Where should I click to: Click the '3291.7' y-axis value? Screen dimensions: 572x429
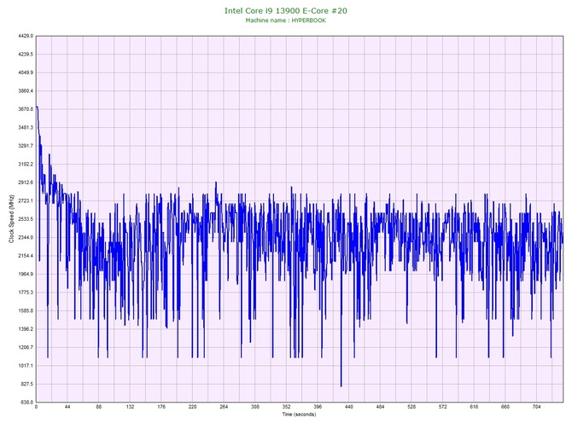pyautogui.click(x=26, y=146)
